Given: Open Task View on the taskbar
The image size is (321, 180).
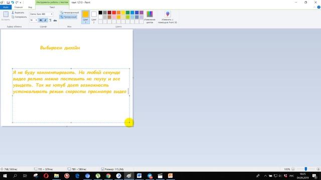Looking at the screenshot, I should [x=25, y=175].
